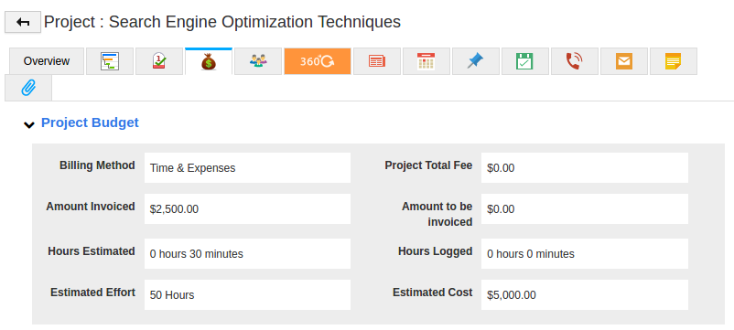This screenshot has width=734, height=330.
Task: Select the money bag budget tab
Action: click(209, 61)
